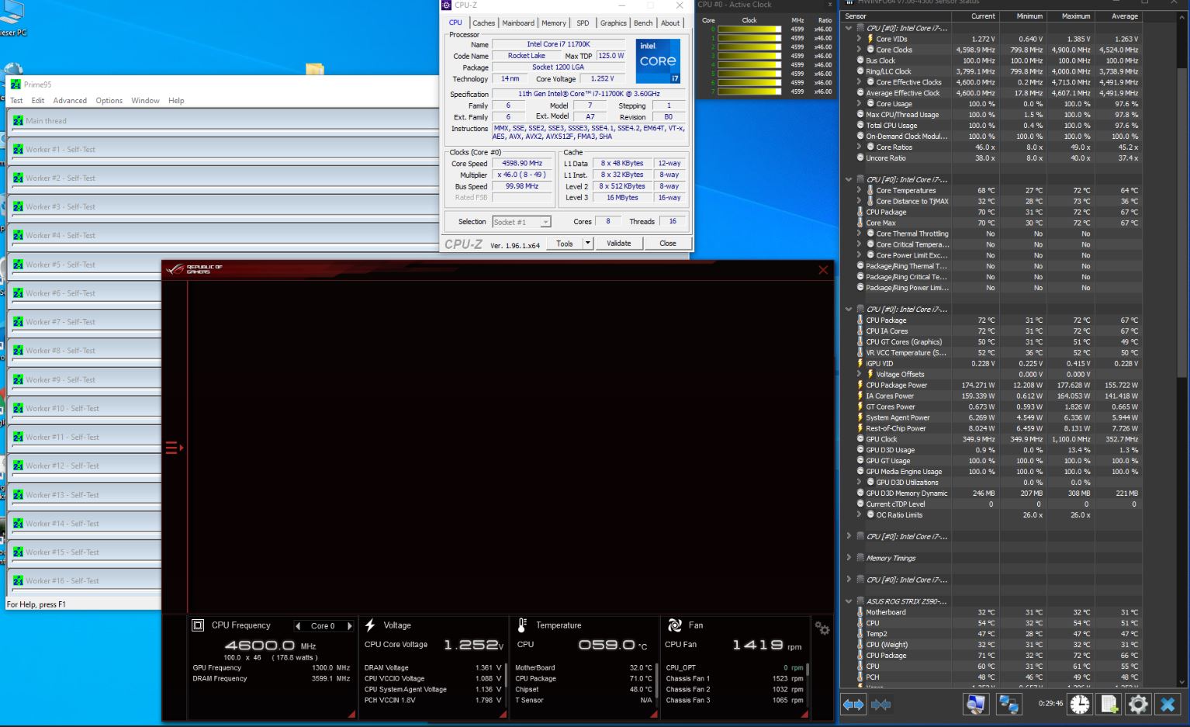This screenshot has width=1190, height=727.
Task: Open Prime95 Advanced menu
Action: (x=70, y=101)
